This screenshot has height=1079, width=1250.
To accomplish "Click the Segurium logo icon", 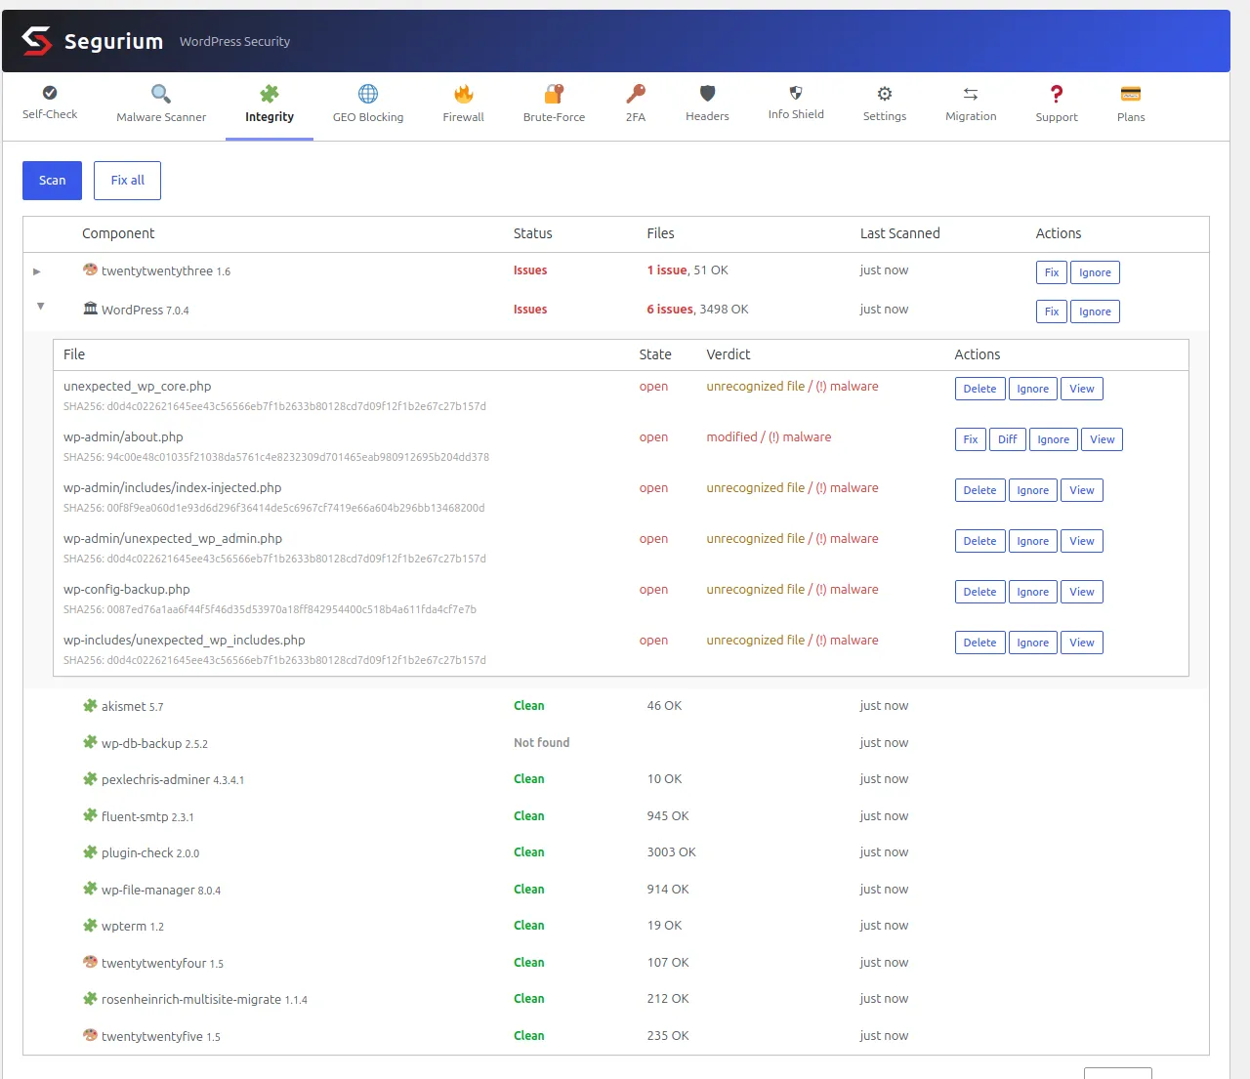I will [37, 41].
